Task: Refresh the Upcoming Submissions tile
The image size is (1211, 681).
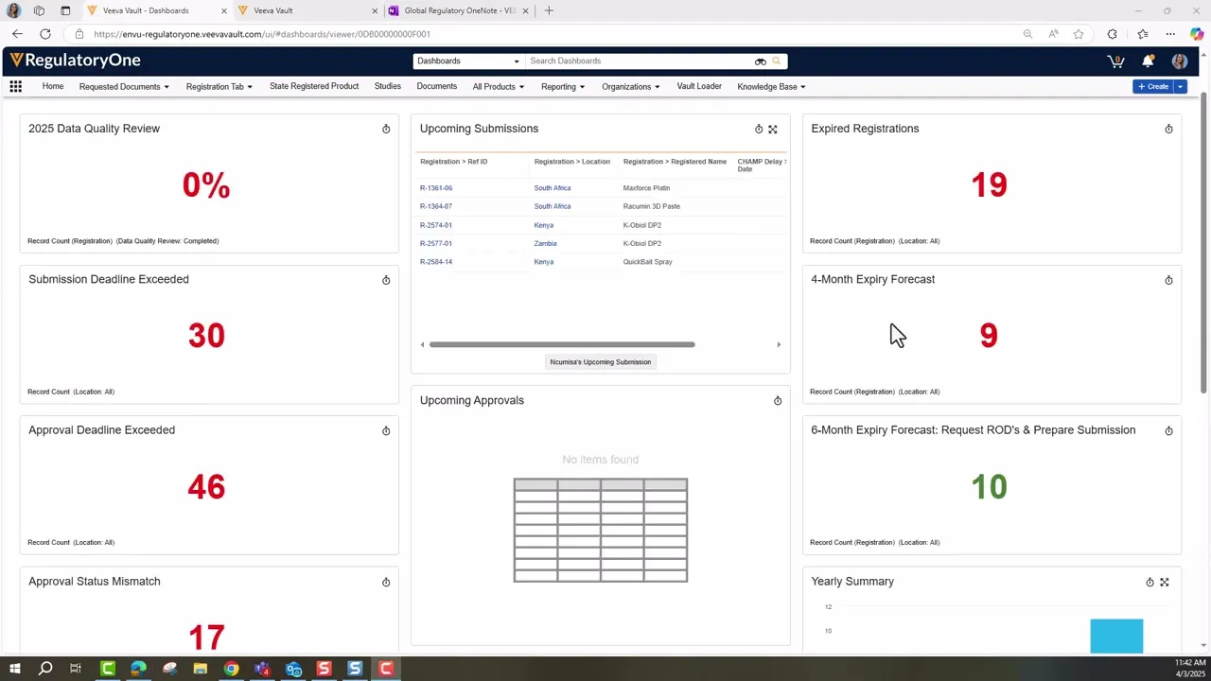Action: 759,129
